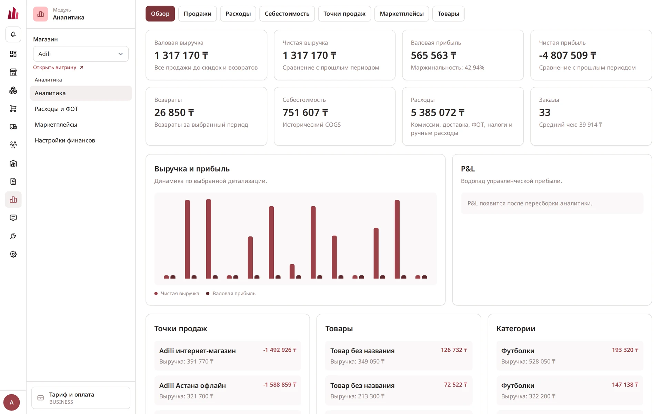Switch to the Товары tab

click(448, 14)
